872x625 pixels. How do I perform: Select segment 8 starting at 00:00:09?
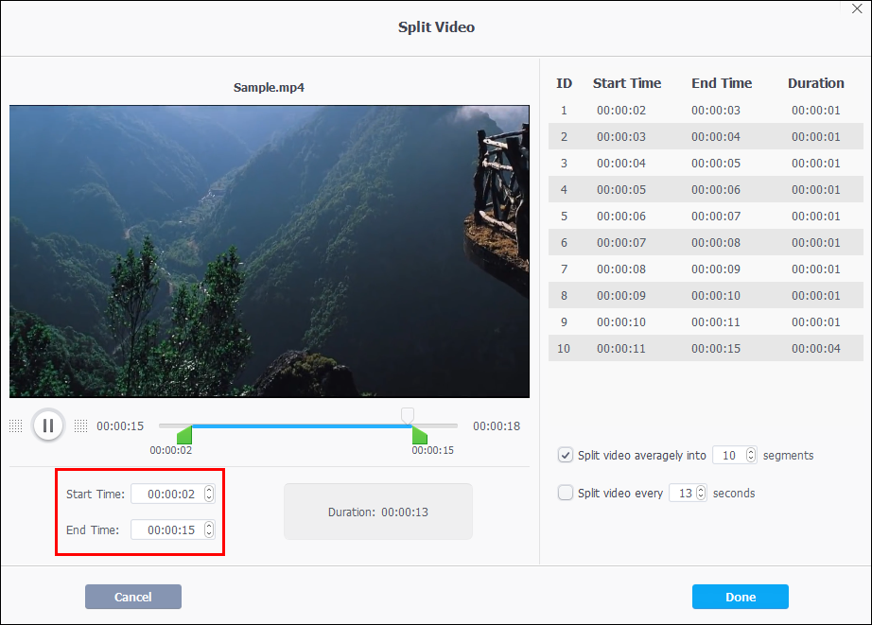pyautogui.click(x=706, y=295)
